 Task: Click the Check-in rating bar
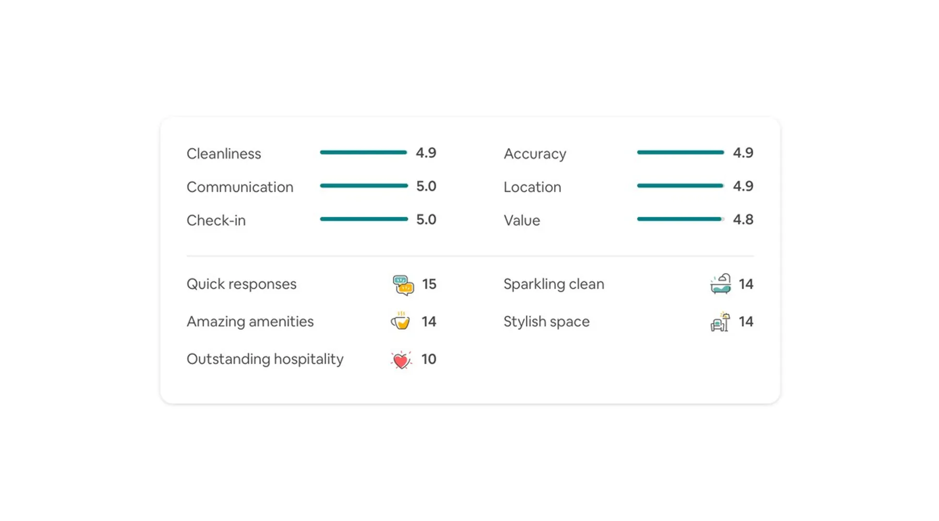click(x=364, y=219)
